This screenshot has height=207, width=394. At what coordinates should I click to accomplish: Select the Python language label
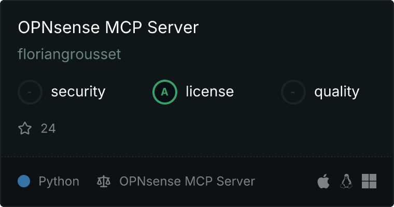tap(59, 181)
